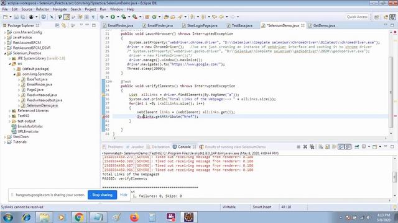Open Results of running class SeleniumDemo tab

click(233, 147)
